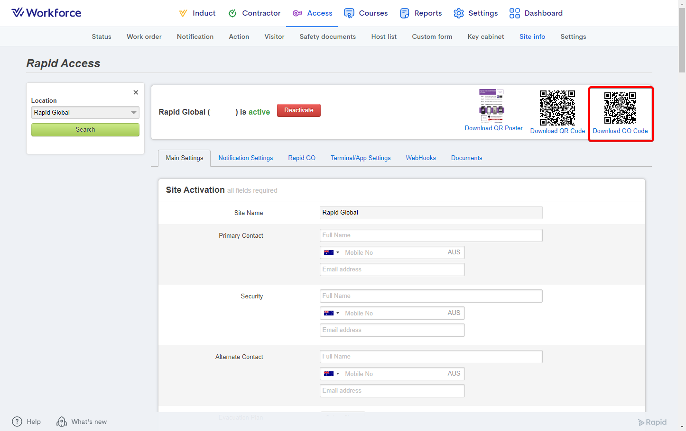
Task: Click the QR Poster thumbnail
Action: click(x=491, y=106)
